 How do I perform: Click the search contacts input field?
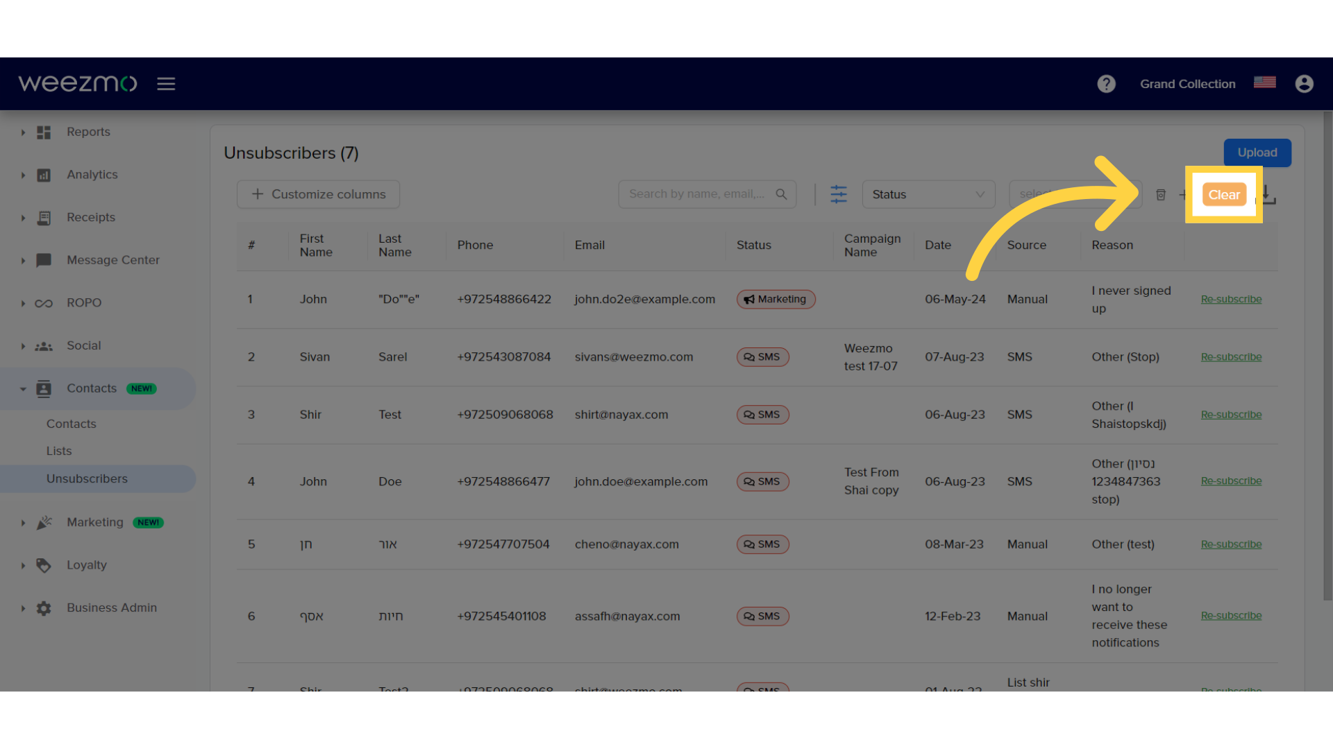(705, 194)
